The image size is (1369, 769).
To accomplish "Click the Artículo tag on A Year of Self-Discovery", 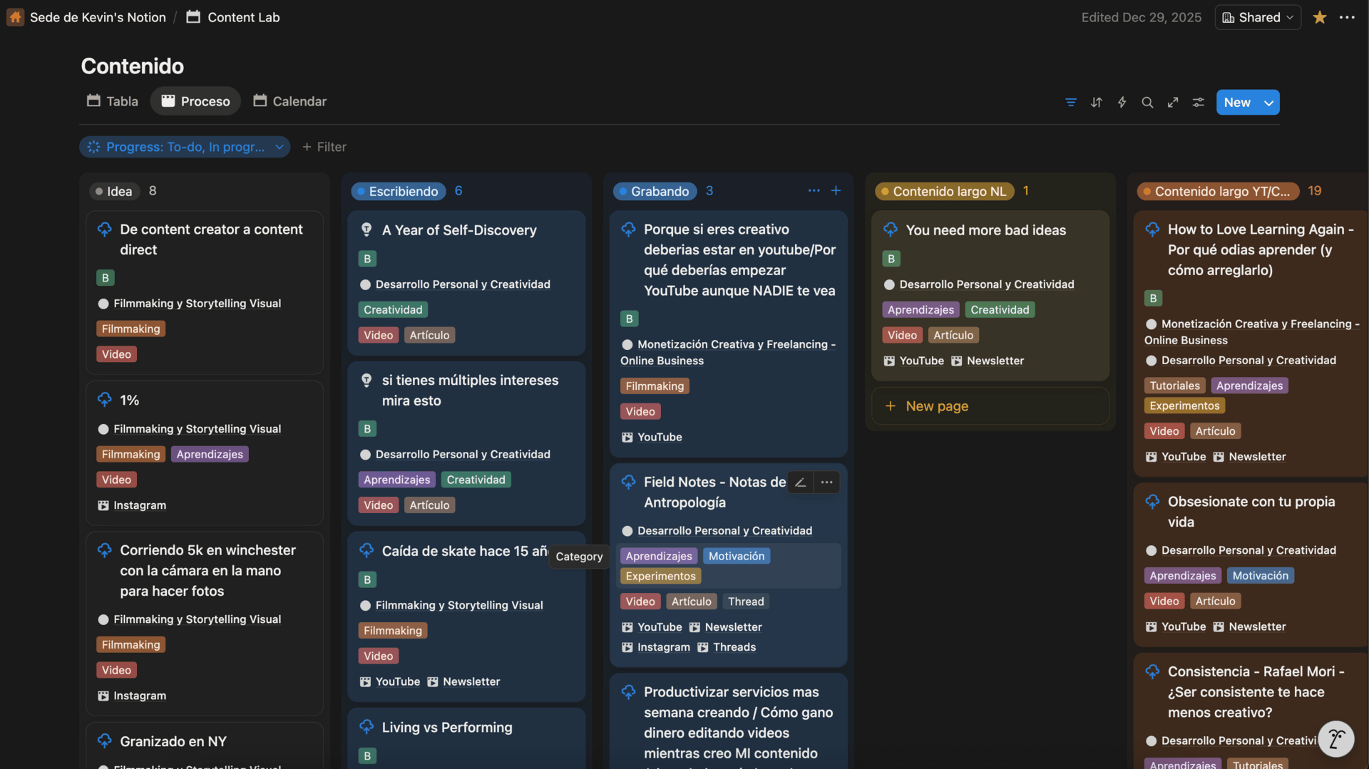I will tap(429, 335).
